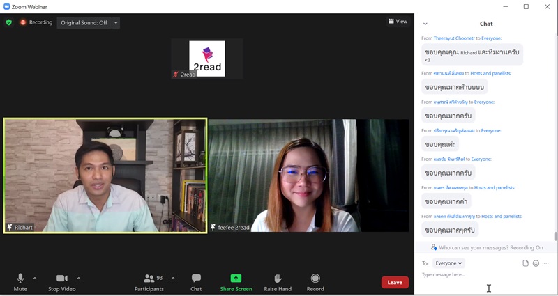Click the chat panel scrollbar
Viewport: 558px width, 296px height.
click(555, 236)
